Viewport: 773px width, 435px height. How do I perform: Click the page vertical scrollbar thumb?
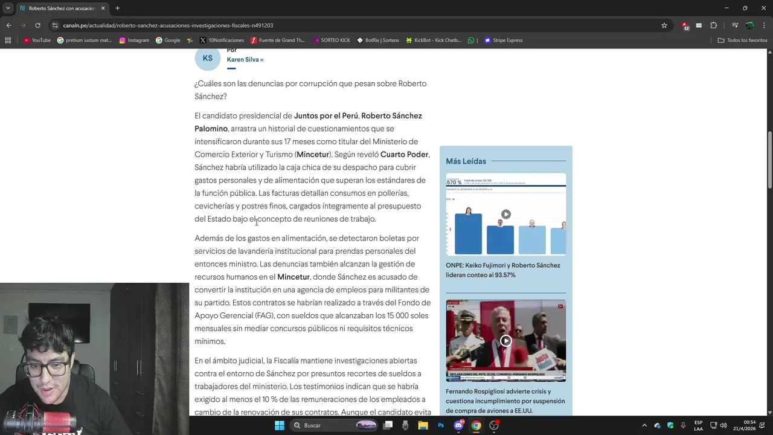[769, 159]
